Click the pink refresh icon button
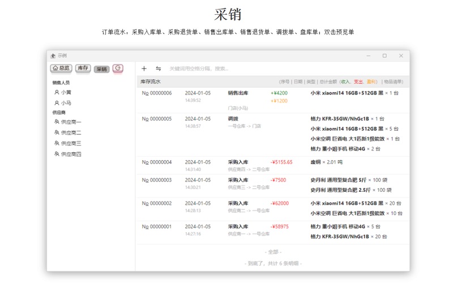 click(118, 68)
